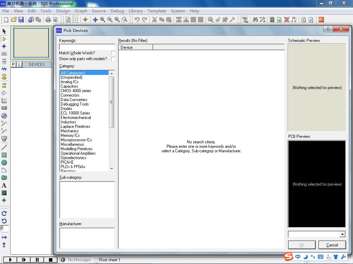Viewport: 353px width, 264px height.
Task: Click the Step simulation button
Action: (24, 260)
